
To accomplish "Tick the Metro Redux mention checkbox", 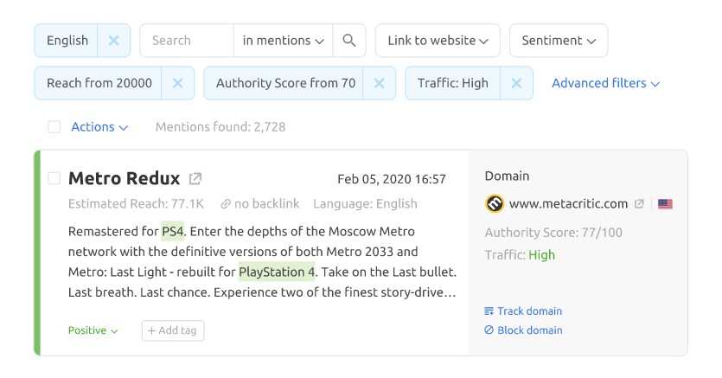I will click(x=54, y=177).
